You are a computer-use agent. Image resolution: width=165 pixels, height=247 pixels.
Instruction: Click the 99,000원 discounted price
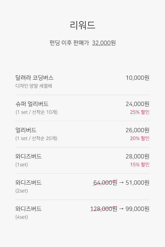pos(137,209)
